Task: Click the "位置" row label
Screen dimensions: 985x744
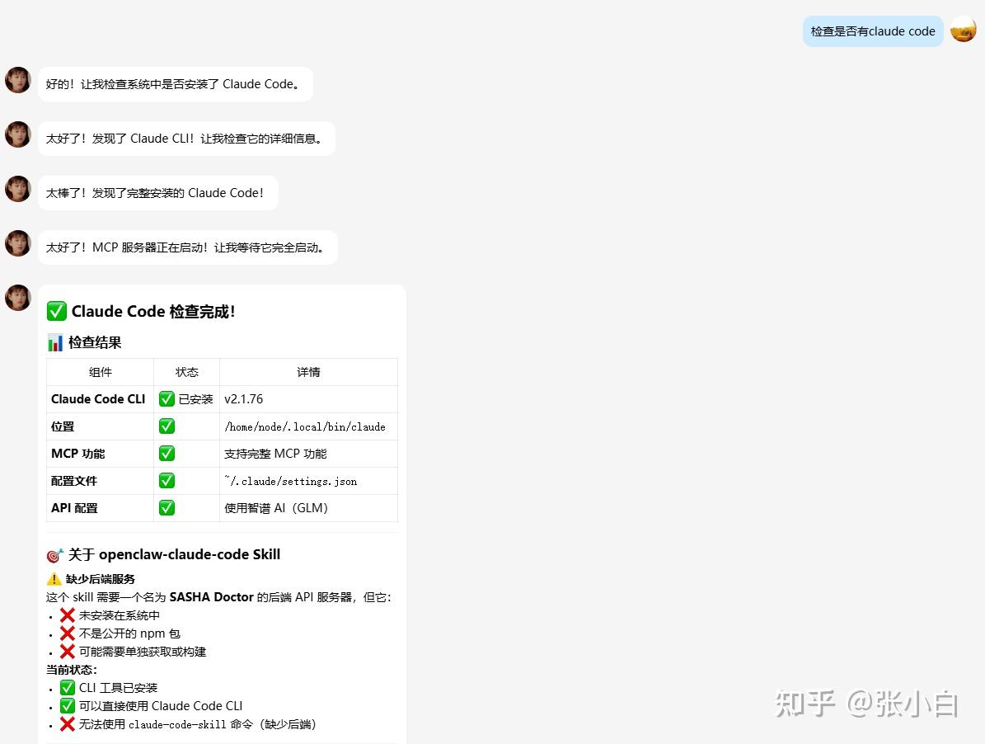Action: tap(63, 426)
